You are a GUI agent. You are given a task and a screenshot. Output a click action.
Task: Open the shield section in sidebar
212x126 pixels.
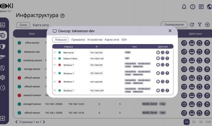click(3, 47)
